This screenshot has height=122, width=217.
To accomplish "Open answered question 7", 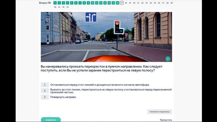I will (x=80, y=3).
